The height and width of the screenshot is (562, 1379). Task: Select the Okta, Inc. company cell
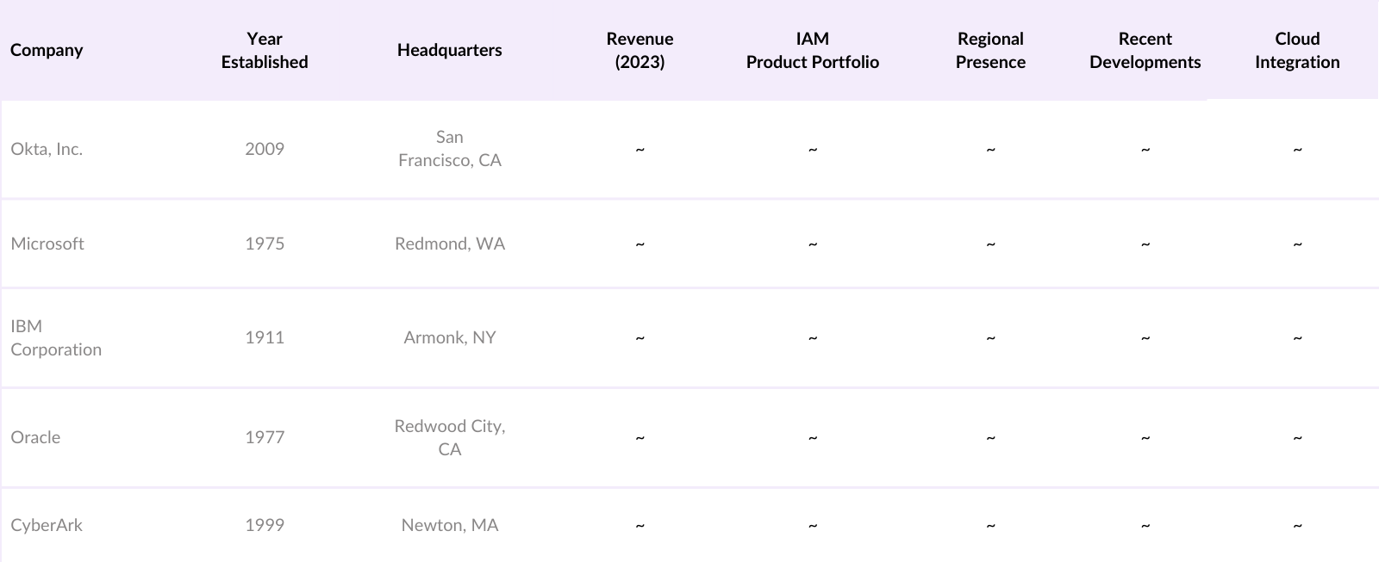(x=47, y=149)
